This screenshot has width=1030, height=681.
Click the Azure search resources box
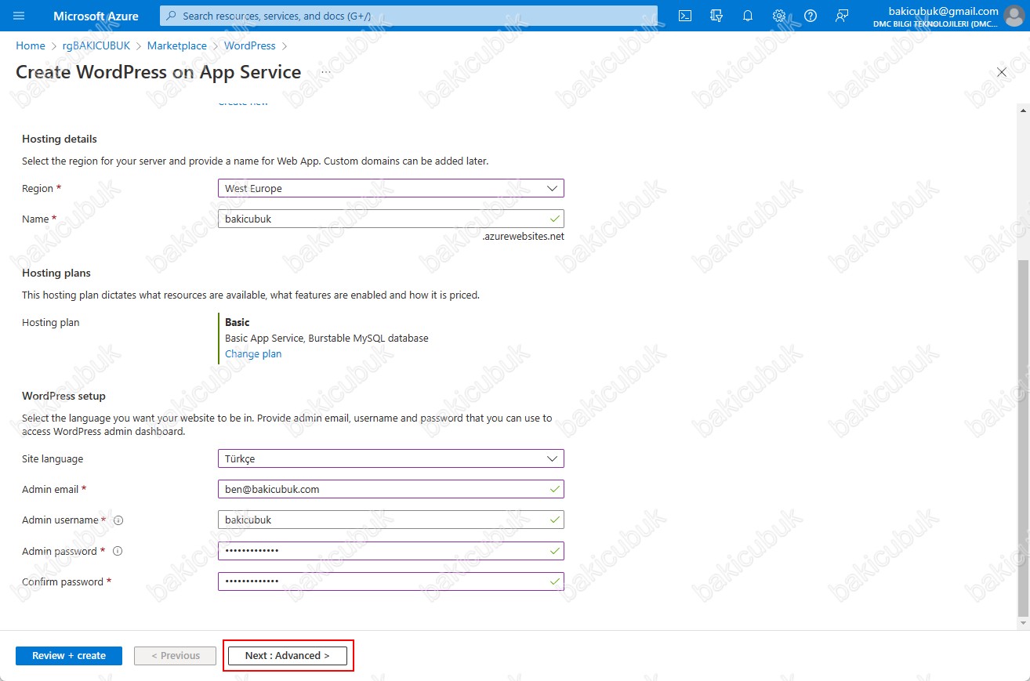pos(408,16)
